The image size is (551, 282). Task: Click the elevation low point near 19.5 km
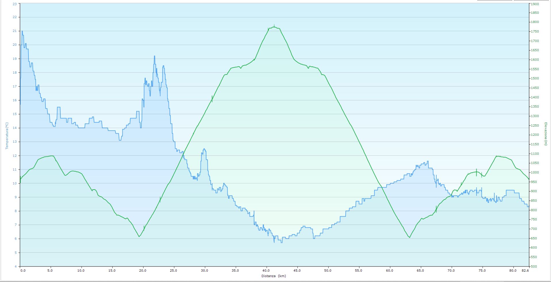(139, 237)
